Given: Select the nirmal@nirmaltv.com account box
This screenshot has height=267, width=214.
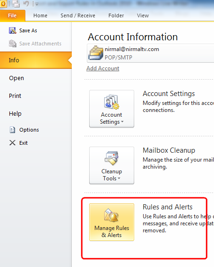Looking at the screenshot, I should tap(151, 53).
